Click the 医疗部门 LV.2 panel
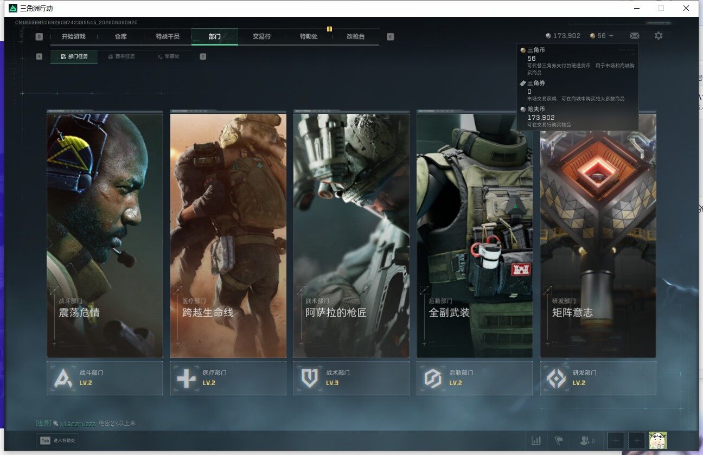This screenshot has height=455, width=703. pos(228,378)
